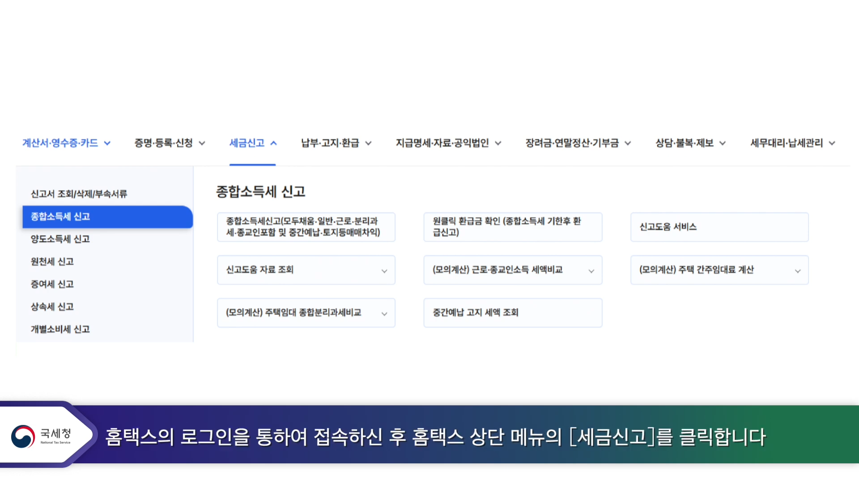The width and height of the screenshot is (859, 483).
Task: Select 원천세 신고 in sidebar
Action: 52,262
